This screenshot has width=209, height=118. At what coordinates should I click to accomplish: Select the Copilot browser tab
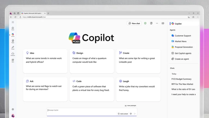pos(33,13)
